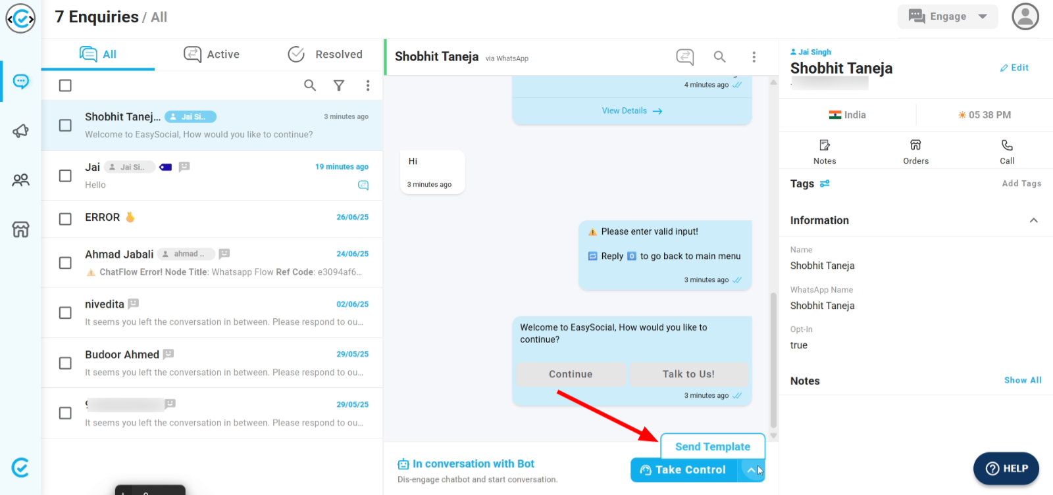1053x495 pixels.
Task: Open the Store icon in left sidebar
Action: point(20,229)
